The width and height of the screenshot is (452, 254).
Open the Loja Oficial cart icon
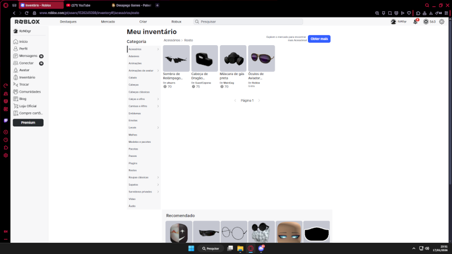click(16, 106)
